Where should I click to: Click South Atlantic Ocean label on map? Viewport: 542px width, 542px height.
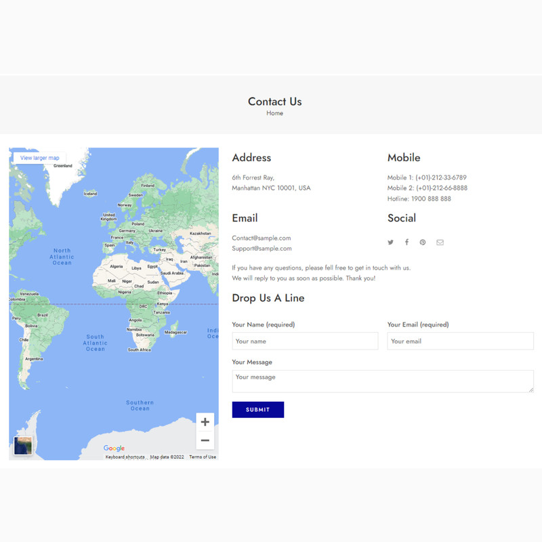[x=96, y=343]
